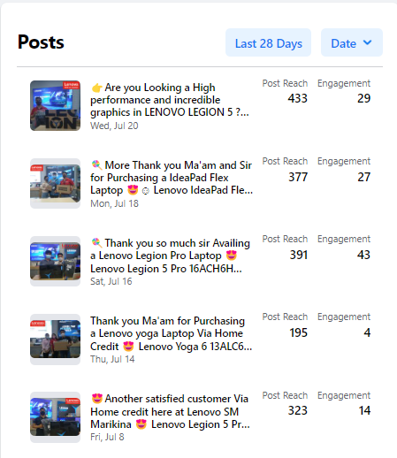Screen dimensions: 397x458
Task: Open the Legion Pro Laptop post thumbnail
Action: point(55,261)
